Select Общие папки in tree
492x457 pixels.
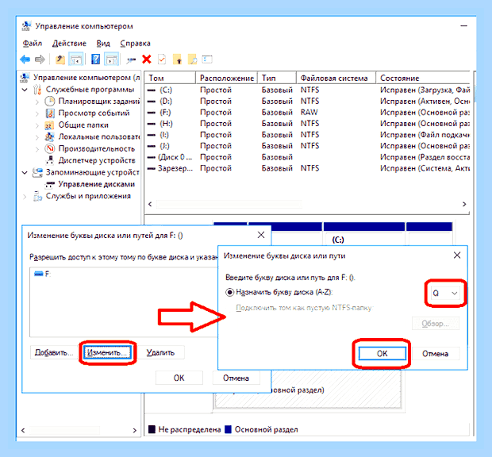tap(83, 125)
